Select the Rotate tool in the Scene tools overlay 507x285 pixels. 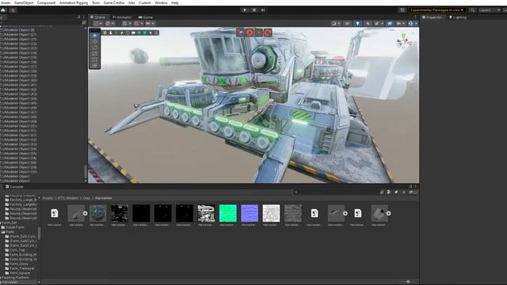(95, 47)
